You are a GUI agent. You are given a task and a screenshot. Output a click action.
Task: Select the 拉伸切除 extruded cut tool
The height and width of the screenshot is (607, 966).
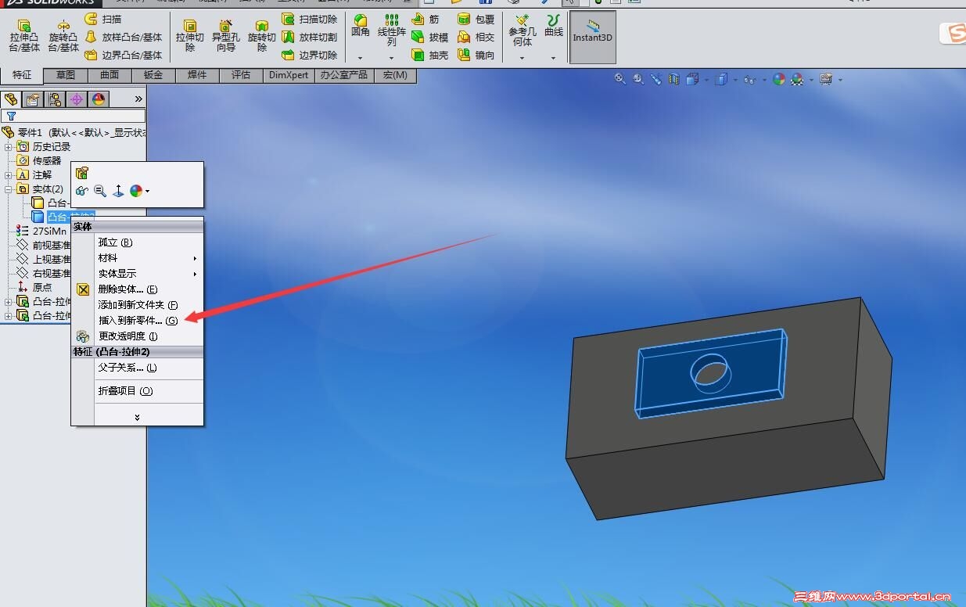(x=189, y=36)
